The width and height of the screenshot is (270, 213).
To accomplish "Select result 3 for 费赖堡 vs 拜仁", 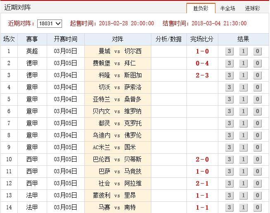I will 229,63.
